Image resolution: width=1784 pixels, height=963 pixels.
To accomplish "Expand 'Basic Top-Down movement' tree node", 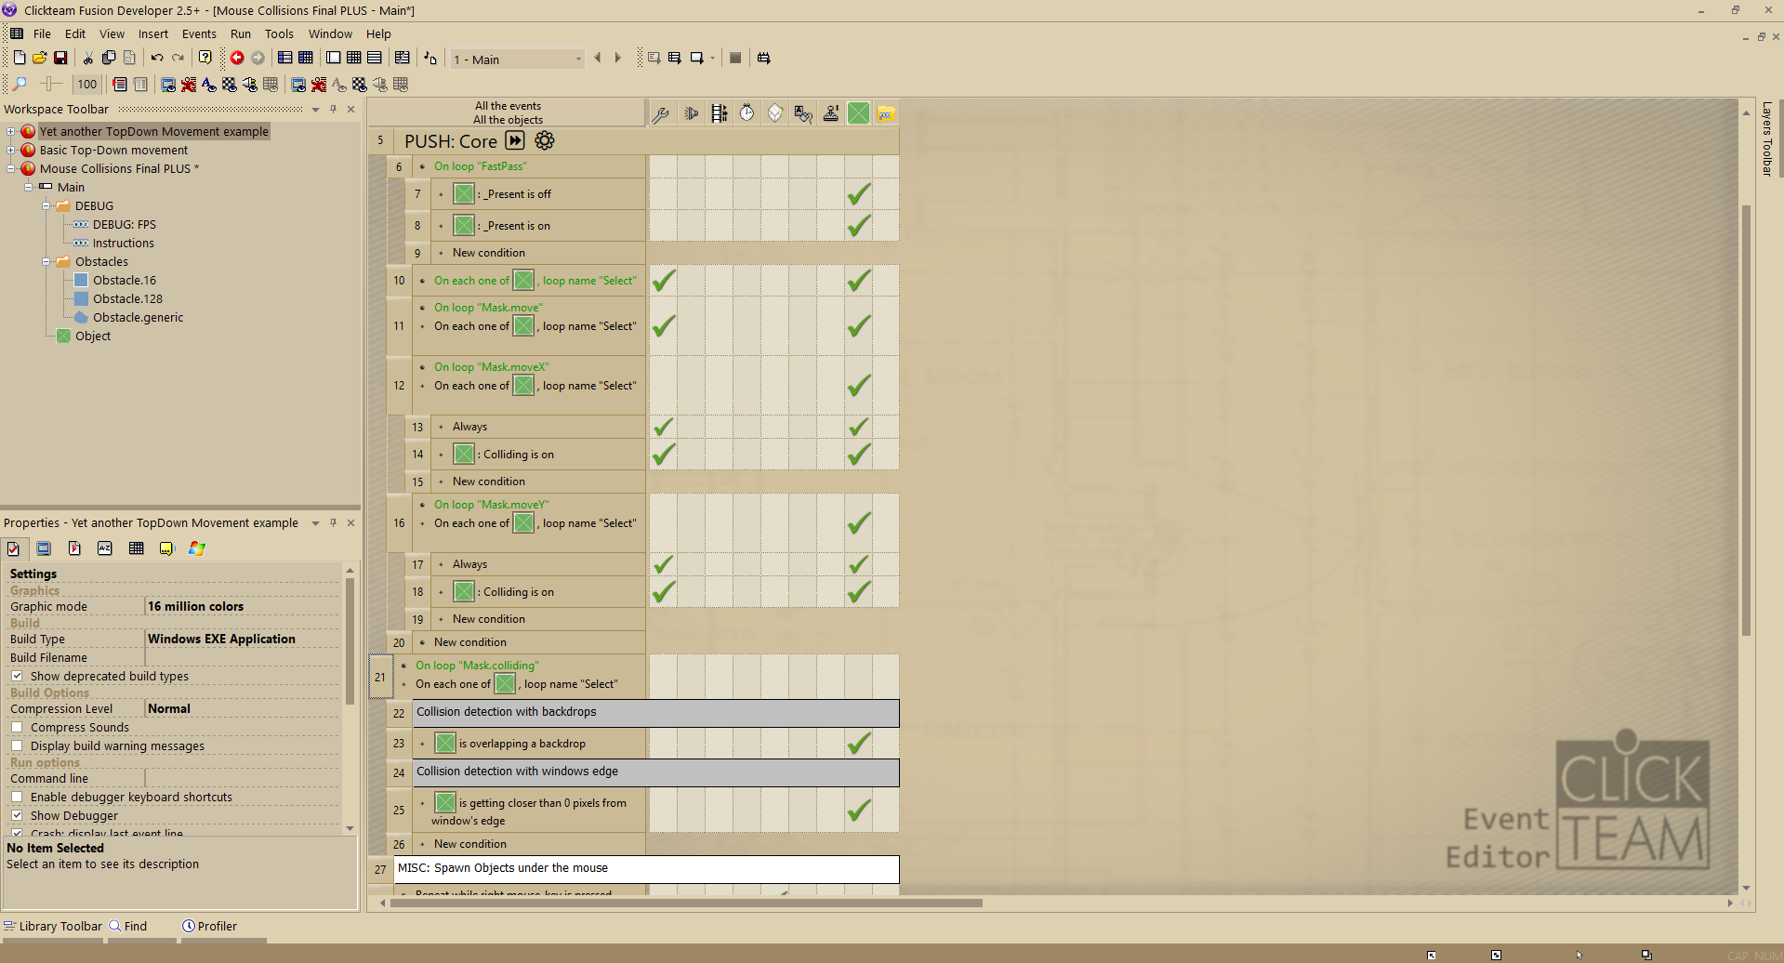I will click(11, 150).
